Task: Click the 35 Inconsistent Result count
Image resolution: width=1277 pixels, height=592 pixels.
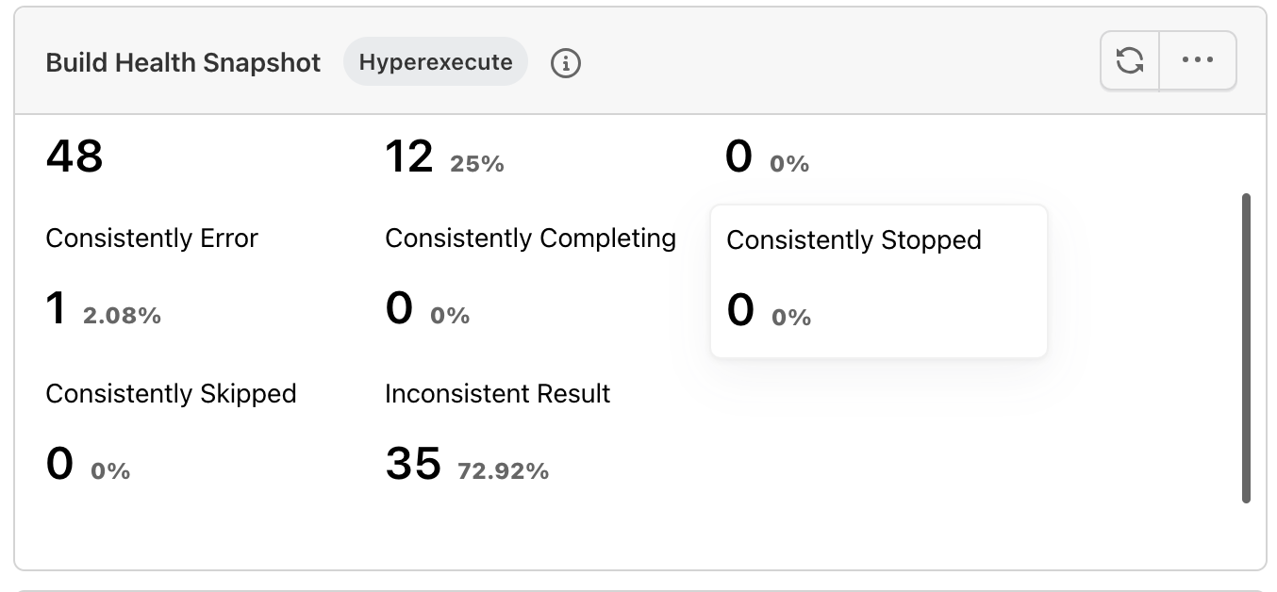Action: click(x=413, y=463)
